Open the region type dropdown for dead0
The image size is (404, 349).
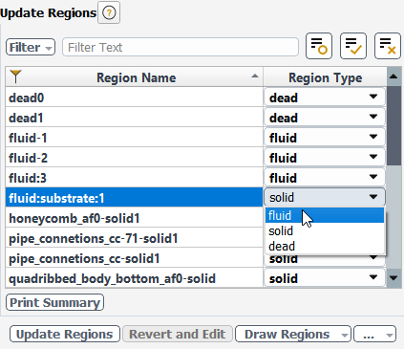[325, 98]
